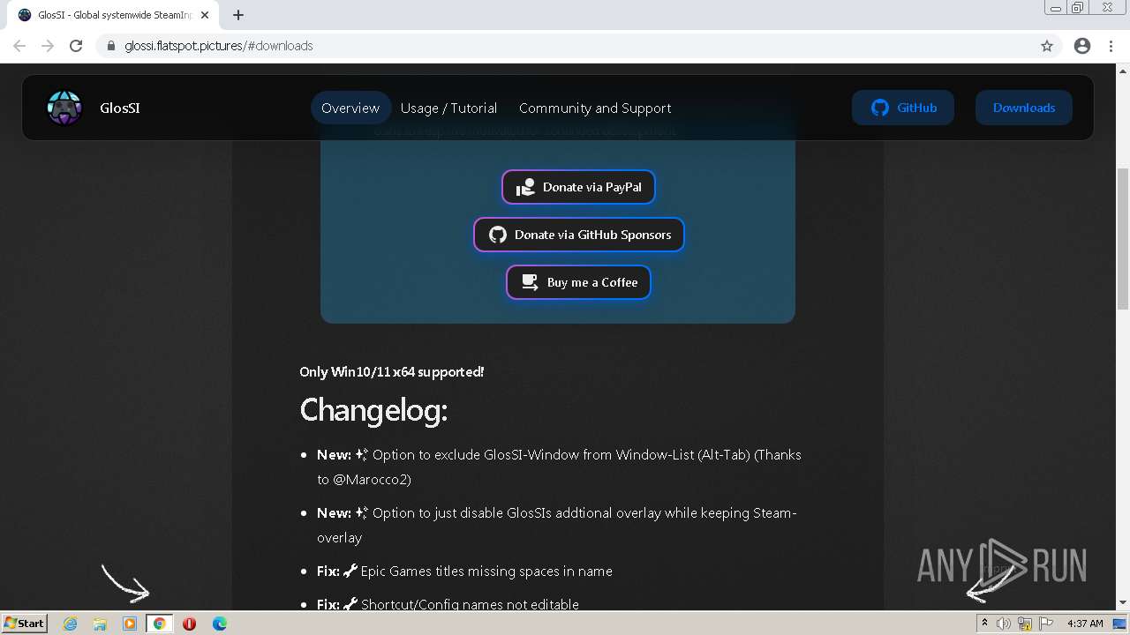Go to Usage / Tutorial section
The height and width of the screenshot is (635, 1130).
(x=448, y=108)
